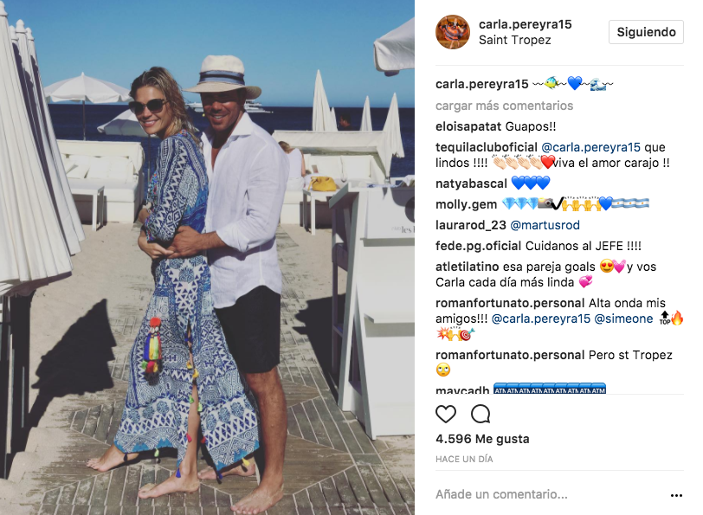
Task: Click the couple beach photo
Action: click(207, 257)
